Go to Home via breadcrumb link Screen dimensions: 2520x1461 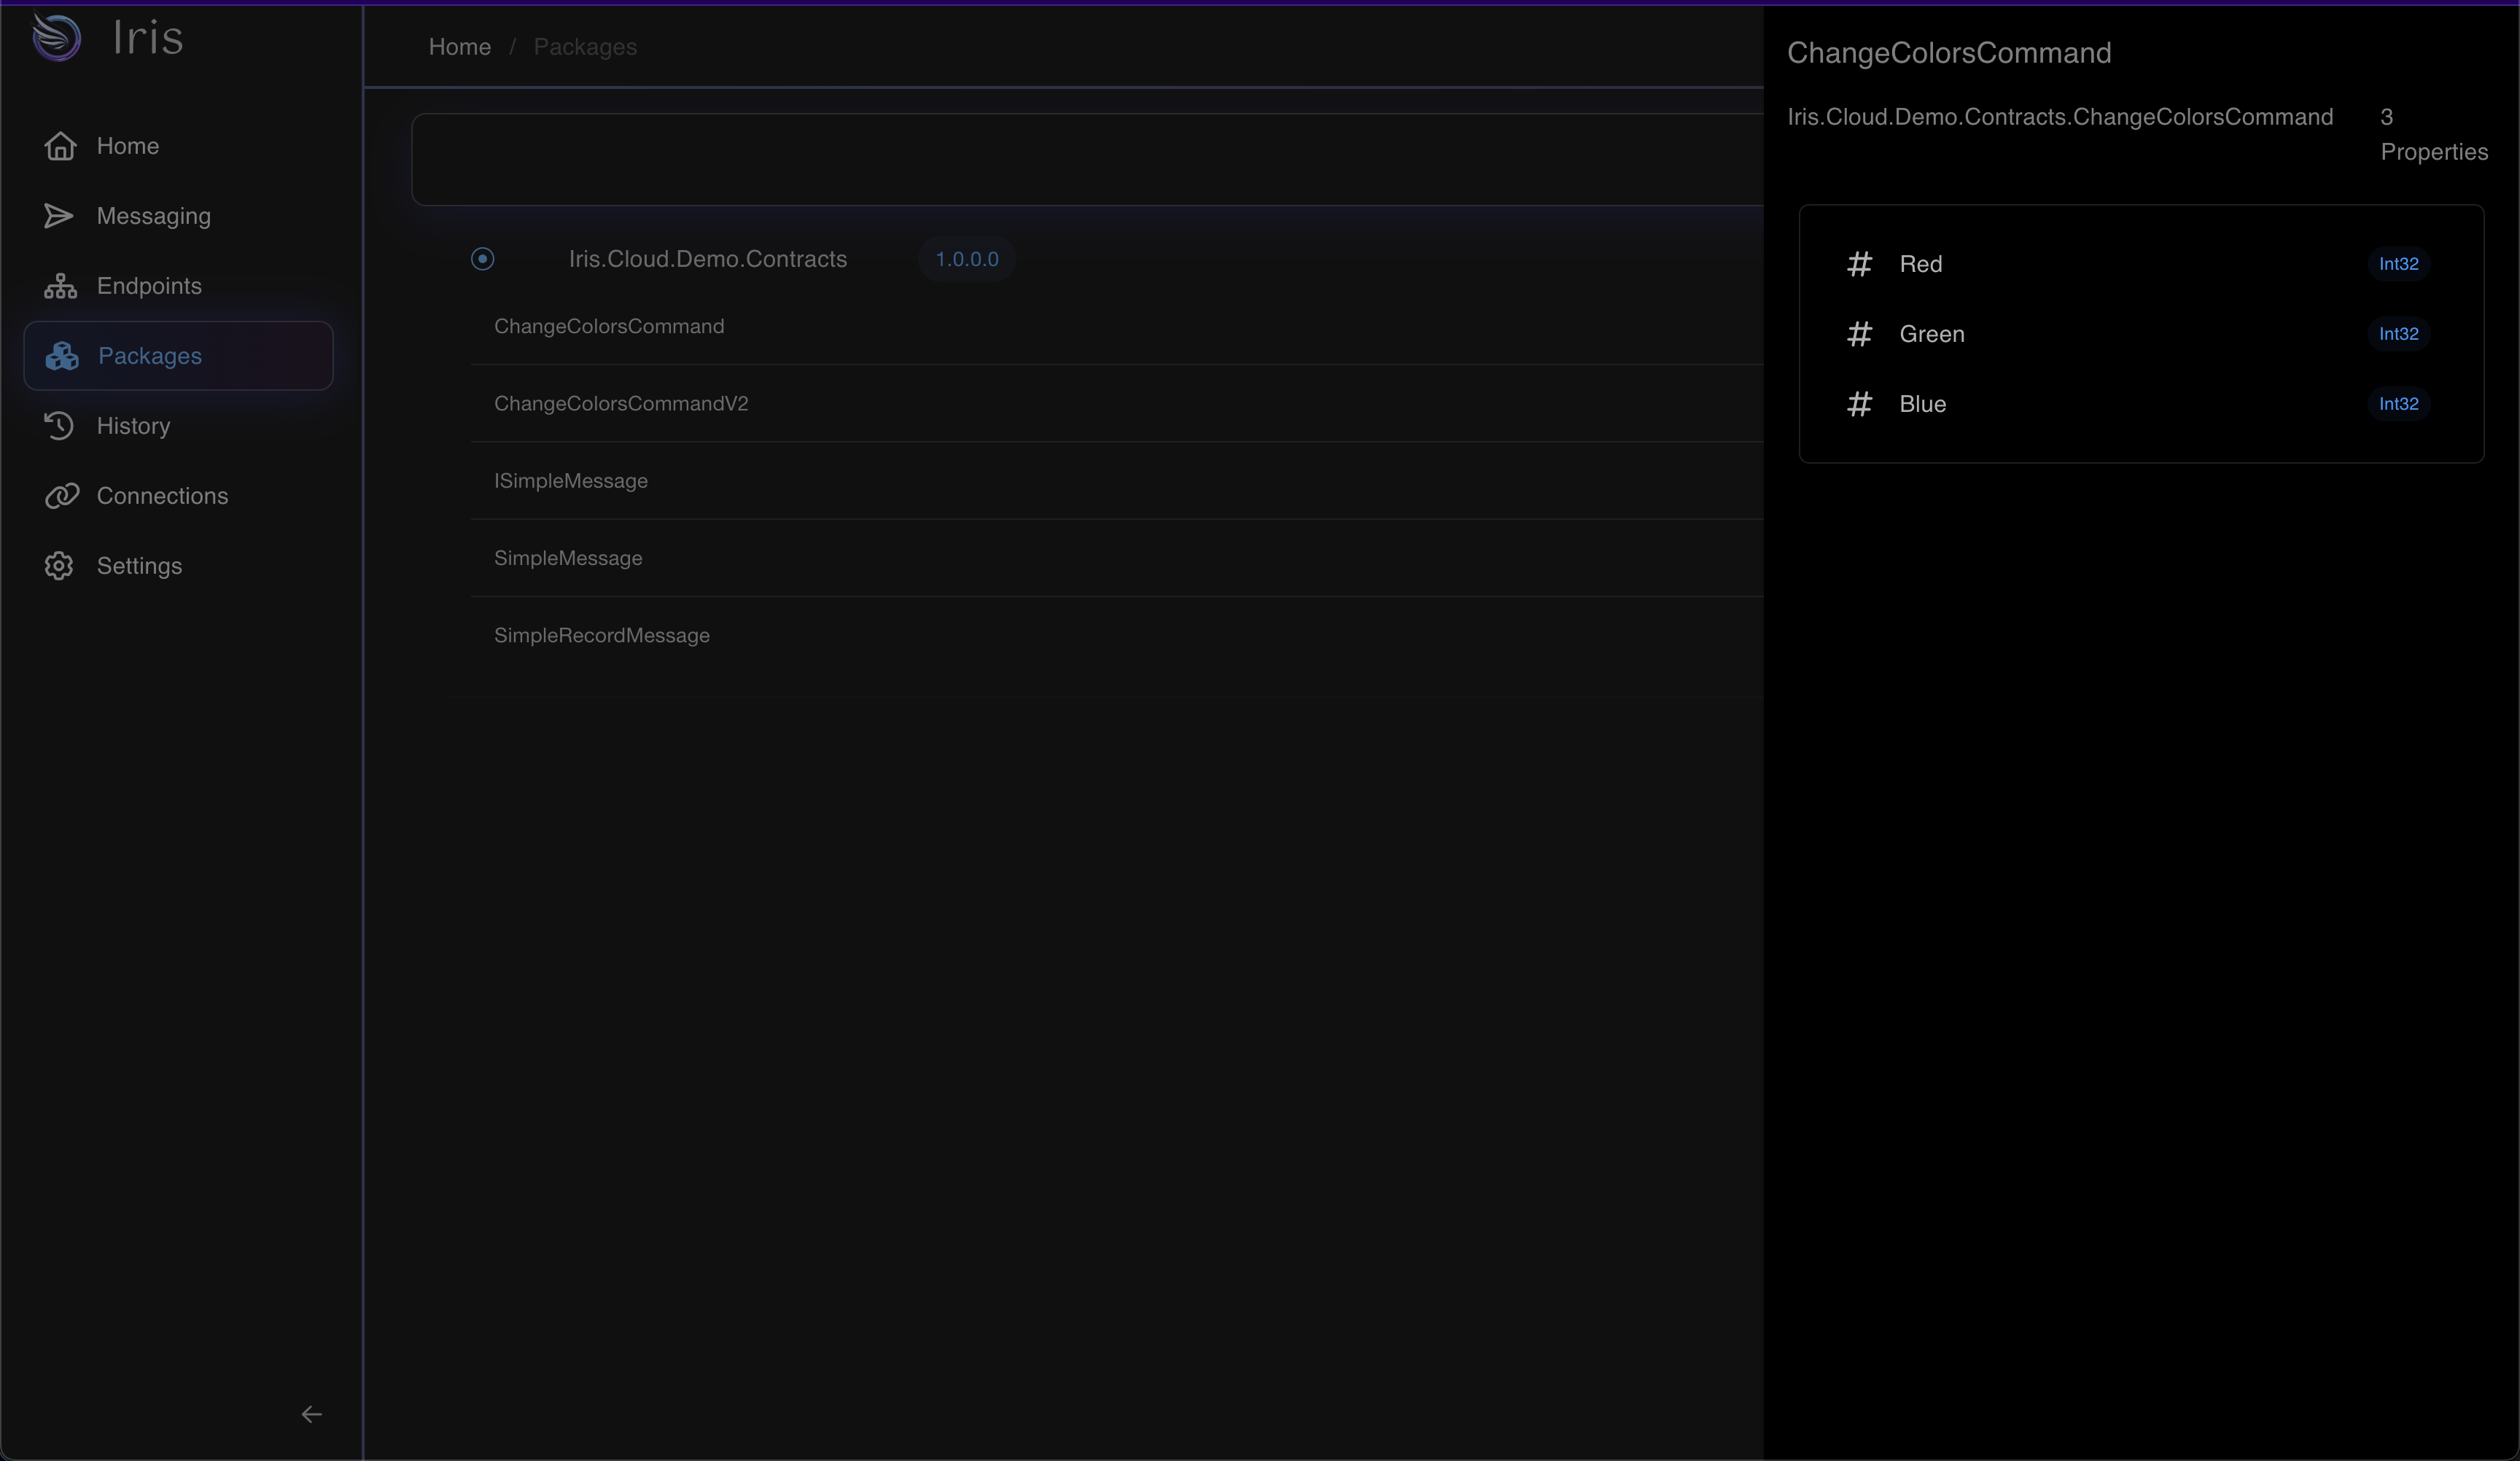(459, 47)
